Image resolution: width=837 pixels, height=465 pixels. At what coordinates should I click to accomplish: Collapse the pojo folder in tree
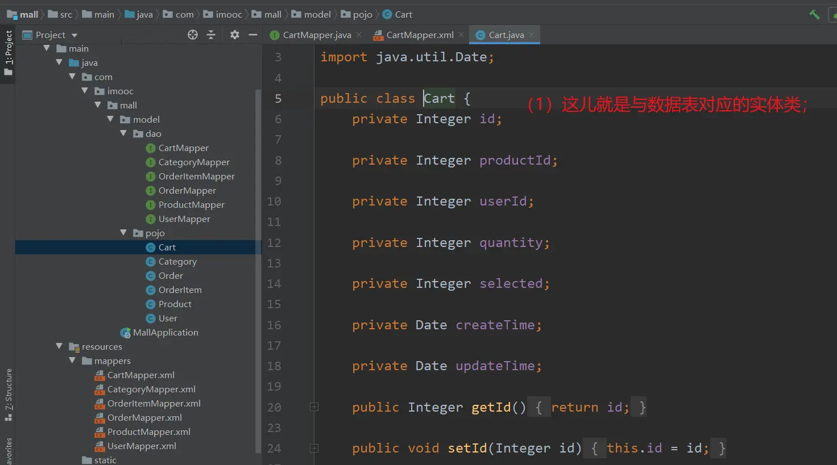point(124,233)
